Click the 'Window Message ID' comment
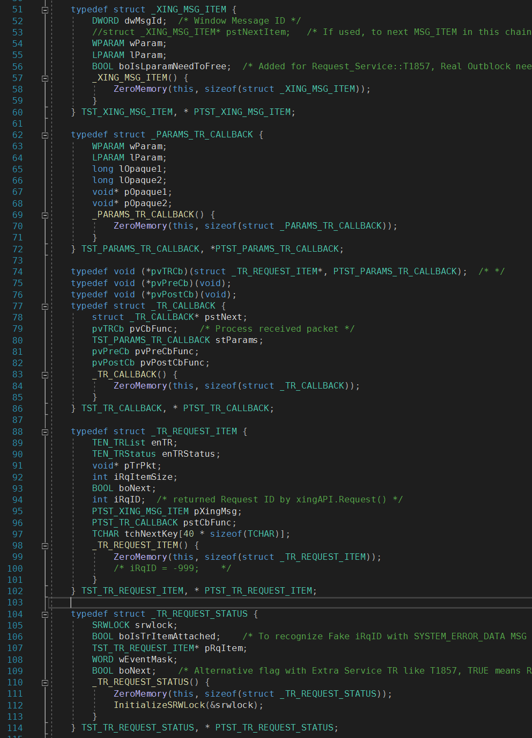 [x=239, y=21]
